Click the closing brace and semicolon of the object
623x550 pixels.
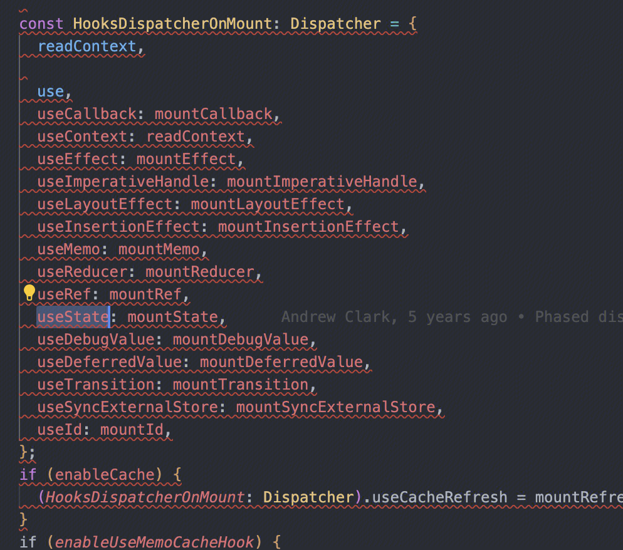[x=28, y=452]
